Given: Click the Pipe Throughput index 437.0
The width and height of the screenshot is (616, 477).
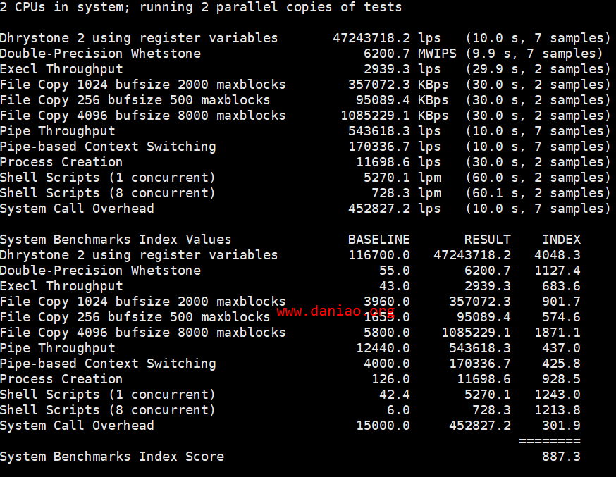Looking at the screenshot, I should (x=561, y=348).
